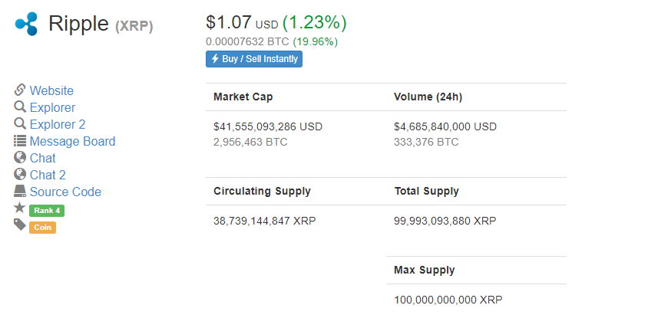Click the chain-link icon beside Website
Image resolution: width=648 pixels, height=328 pixels.
20,90
